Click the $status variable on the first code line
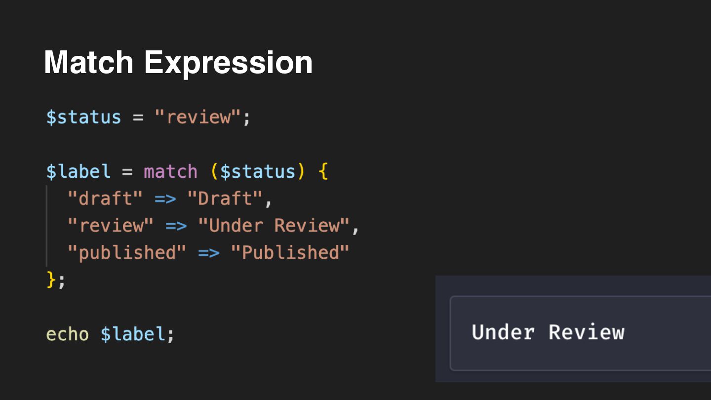Screen dimensions: 711x400 83,118
